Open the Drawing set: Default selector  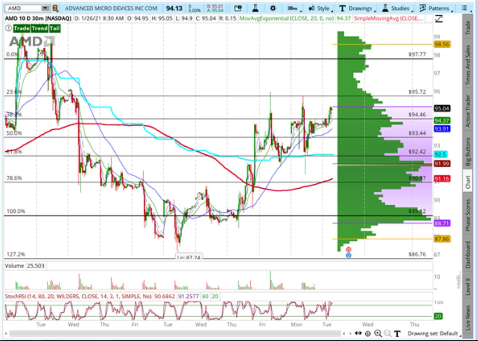pos(434,333)
